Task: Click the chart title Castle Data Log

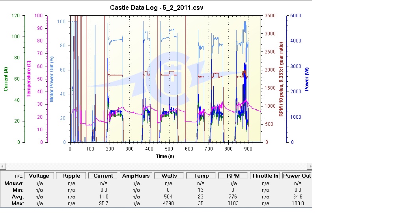Action: [x=157, y=8]
